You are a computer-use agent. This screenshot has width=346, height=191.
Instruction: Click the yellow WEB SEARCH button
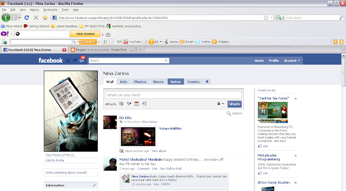point(85,34)
